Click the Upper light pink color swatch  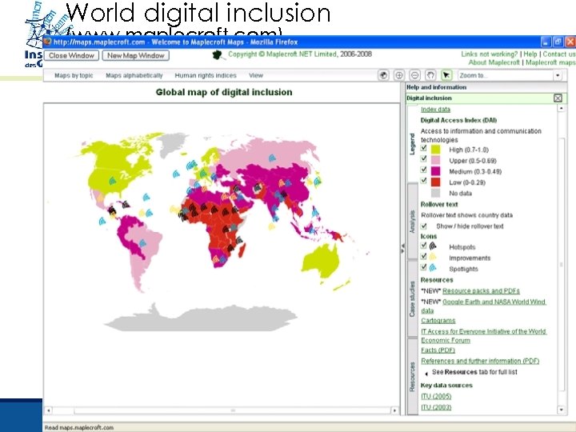[435, 161]
